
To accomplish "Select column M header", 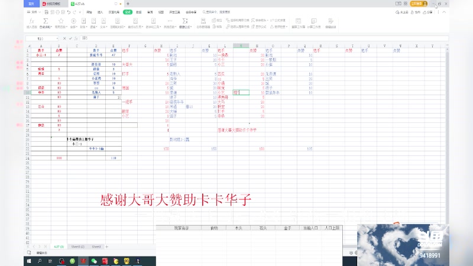I will [241, 46].
